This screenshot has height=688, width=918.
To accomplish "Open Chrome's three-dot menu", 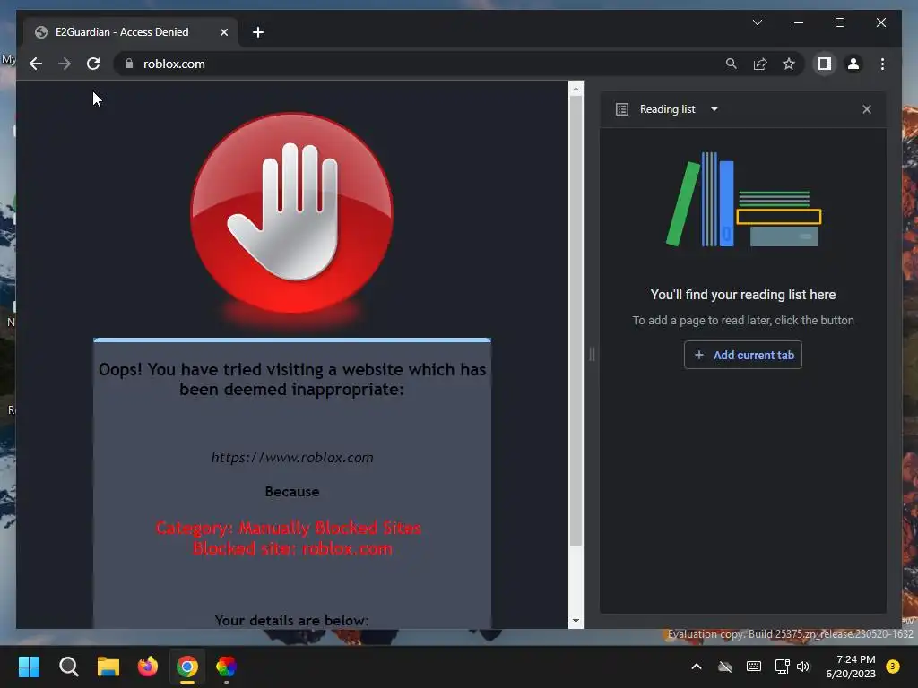I will [x=882, y=64].
